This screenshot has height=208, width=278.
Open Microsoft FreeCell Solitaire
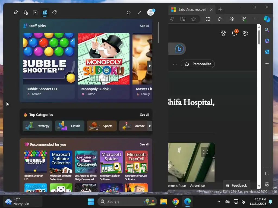[x=136, y=165]
